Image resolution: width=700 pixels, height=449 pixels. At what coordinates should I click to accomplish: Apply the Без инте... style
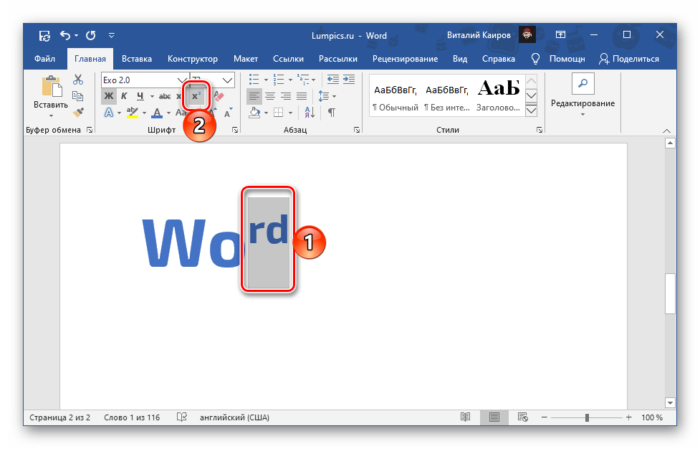click(x=447, y=96)
